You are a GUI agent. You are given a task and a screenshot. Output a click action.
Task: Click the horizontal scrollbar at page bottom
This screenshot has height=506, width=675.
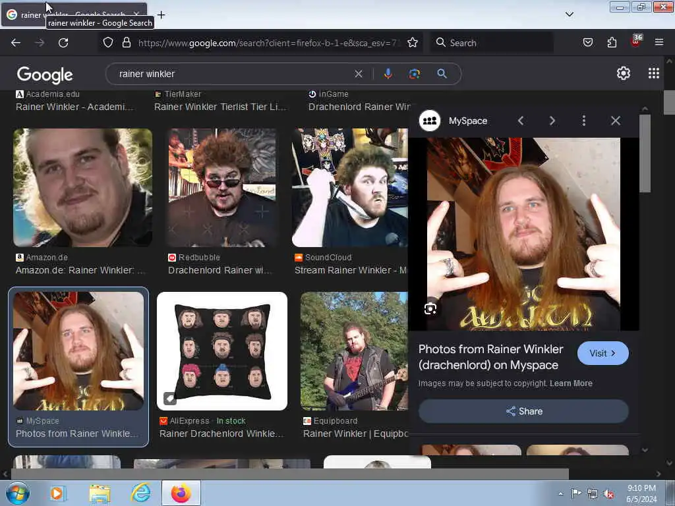coord(289,474)
